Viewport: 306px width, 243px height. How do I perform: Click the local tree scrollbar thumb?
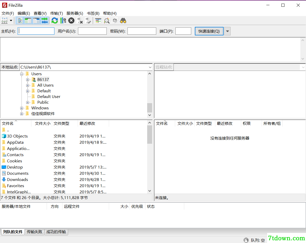point(150,108)
